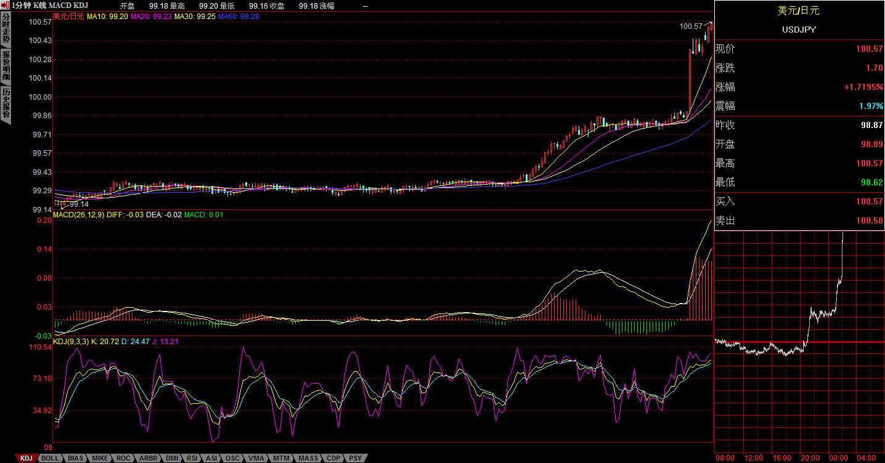Switch to the VMA indicator tab
Viewport: 885px width, 463px height.
pyautogui.click(x=256, y=459)
